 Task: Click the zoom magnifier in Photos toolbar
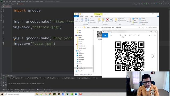pyautogui.click(x=121, y=35)
